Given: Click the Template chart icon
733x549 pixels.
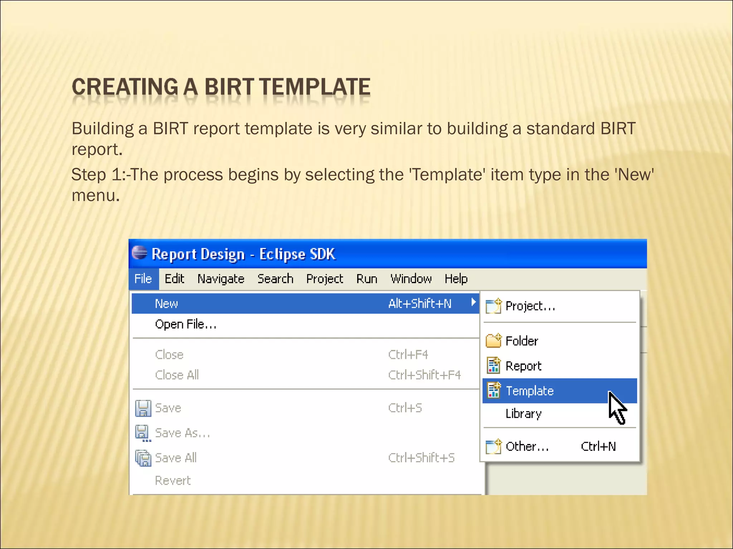Looking at the screenshot, I should [x=494, y=390].
